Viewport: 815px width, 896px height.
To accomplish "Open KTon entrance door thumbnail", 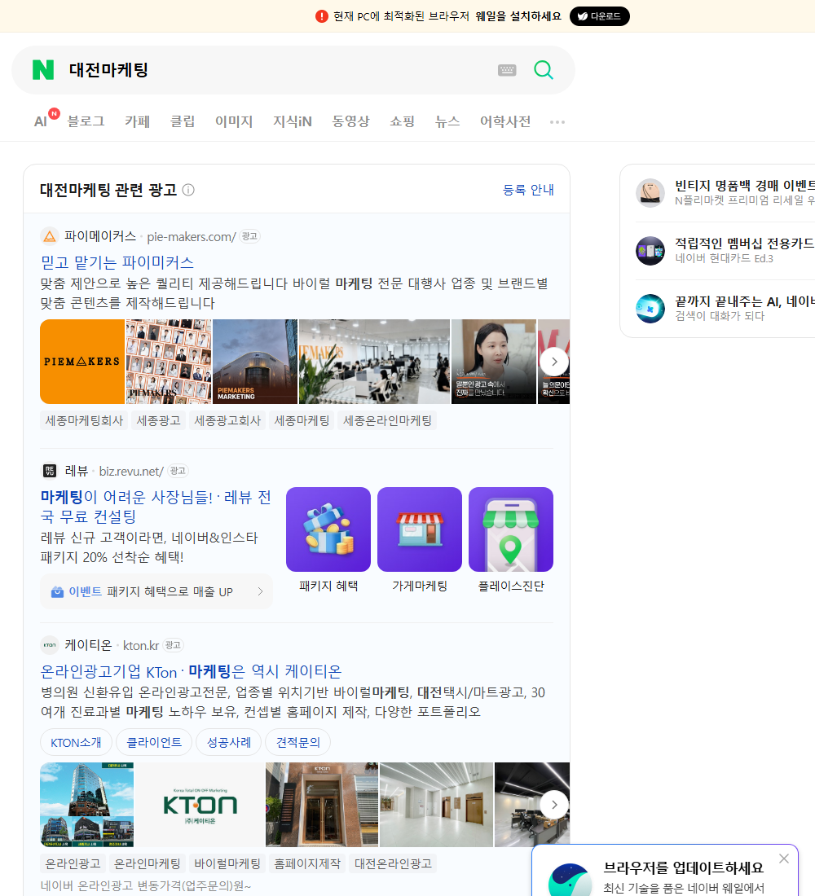I will (x=322, y=805).
